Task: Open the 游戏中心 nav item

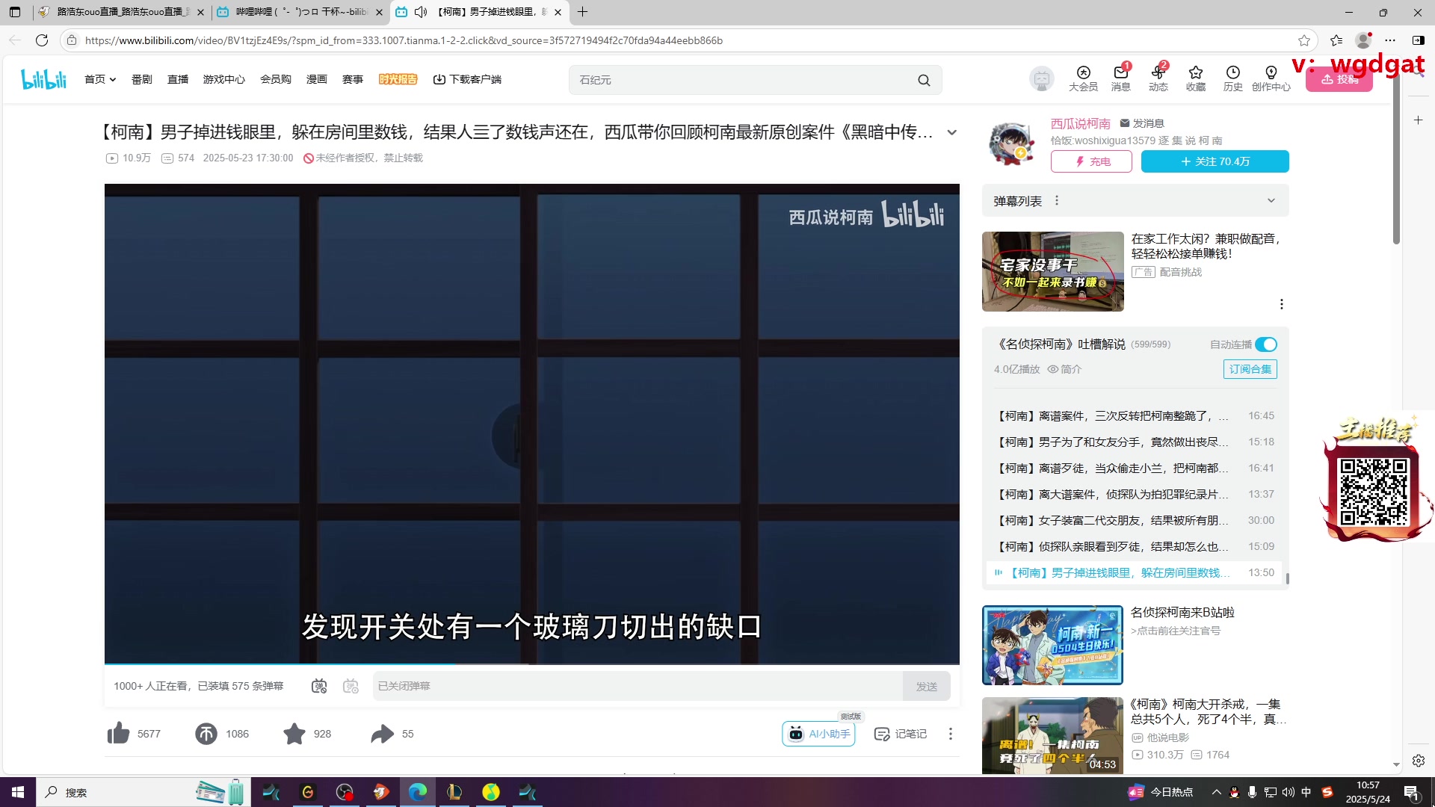Action: click(x=223, y=79)
